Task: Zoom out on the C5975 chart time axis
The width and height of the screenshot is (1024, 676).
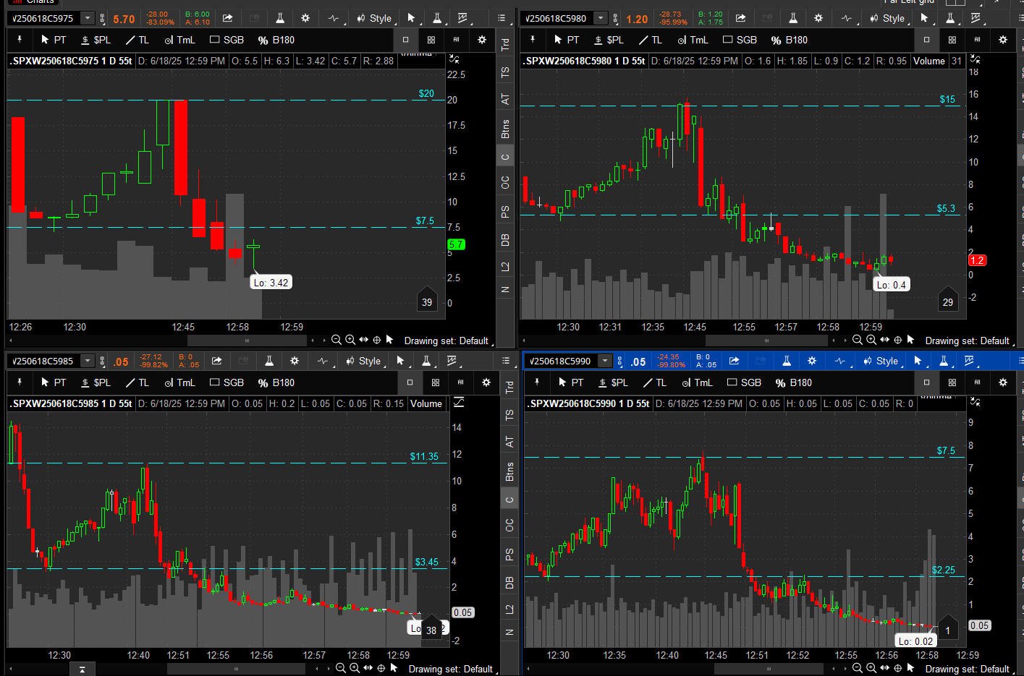Action: coord(336,340)
